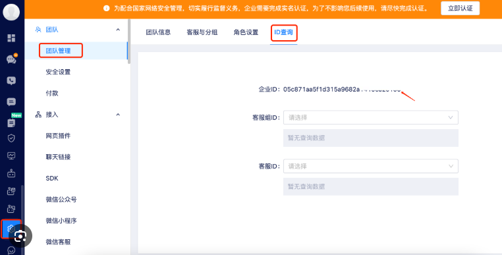Viewport: 502px width, 255px height.
Task: Click 暂无查询数据 box under 客服组ID
Action: (371, 138)
